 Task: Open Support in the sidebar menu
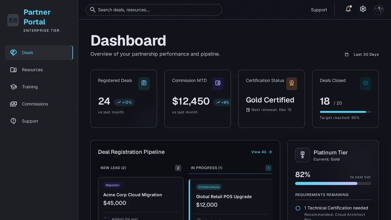point(39,121)
